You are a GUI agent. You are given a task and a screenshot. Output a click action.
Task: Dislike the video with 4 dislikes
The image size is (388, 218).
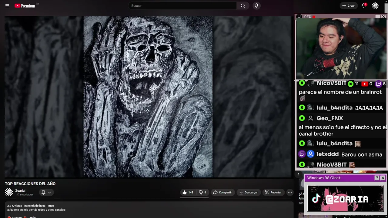[x=202, y=192]
